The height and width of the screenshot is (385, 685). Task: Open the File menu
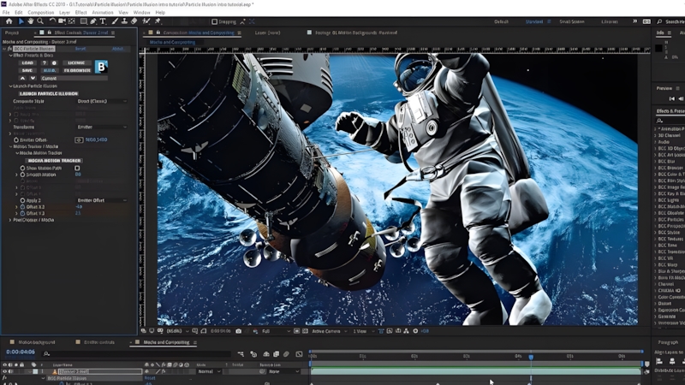coord(6,13)
